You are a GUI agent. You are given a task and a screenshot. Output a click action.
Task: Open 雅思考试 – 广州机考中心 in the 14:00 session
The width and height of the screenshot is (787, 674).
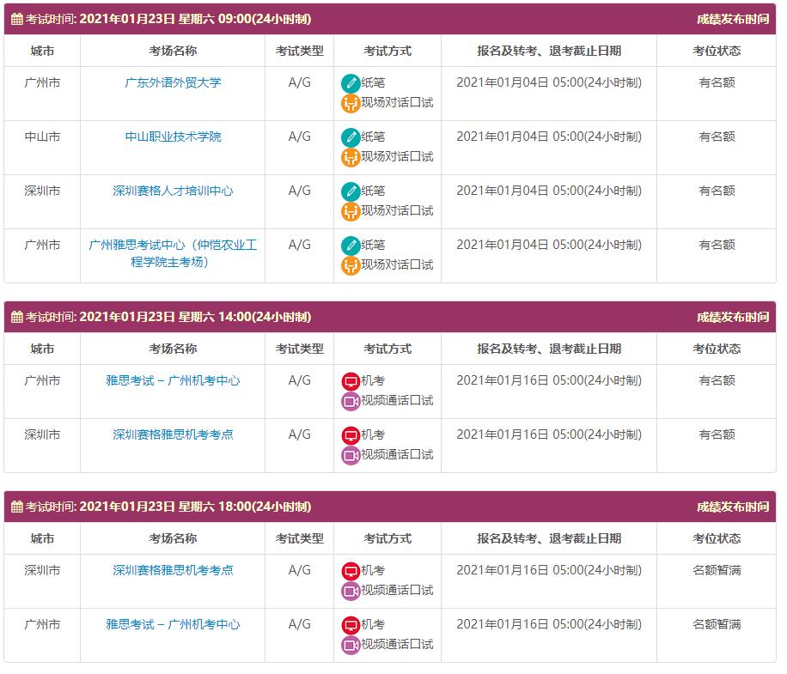(x=173, y=380)
